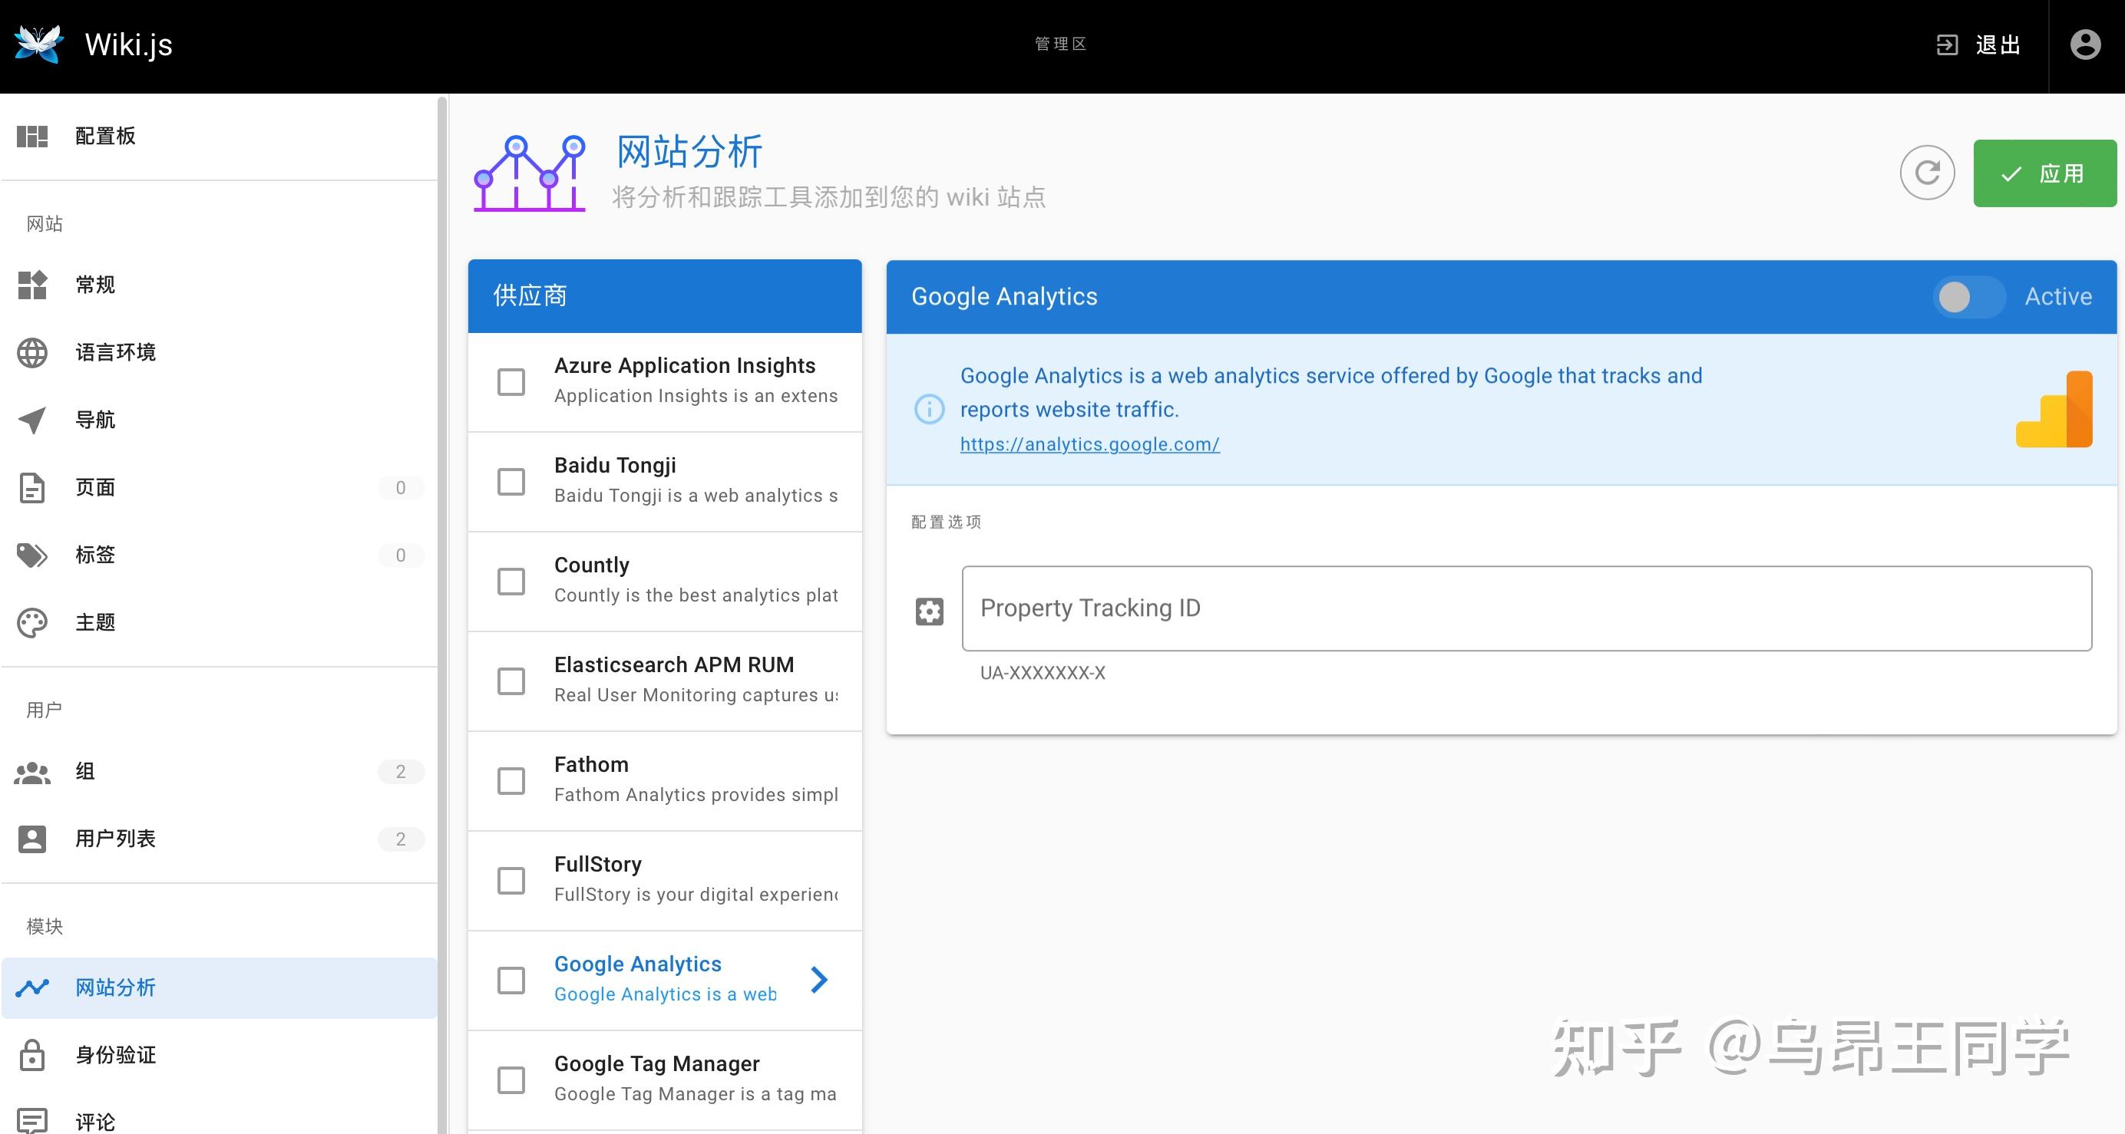
Task: Enable the Fathom provider checkbox
Action: [510, 781]
